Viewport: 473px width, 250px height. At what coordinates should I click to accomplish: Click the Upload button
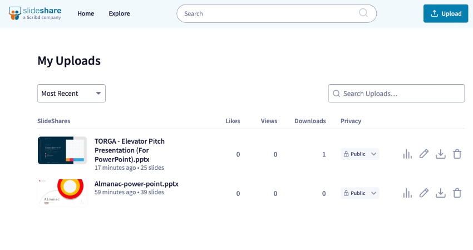coord(446,13)
